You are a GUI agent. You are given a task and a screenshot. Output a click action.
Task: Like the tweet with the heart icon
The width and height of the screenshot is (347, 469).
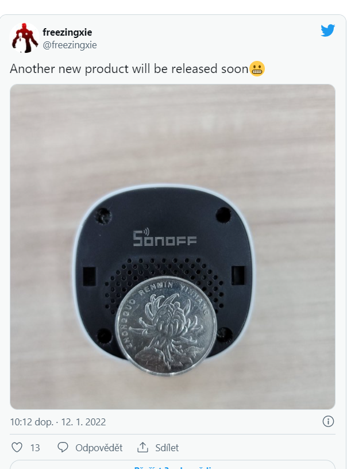[17, 448]
